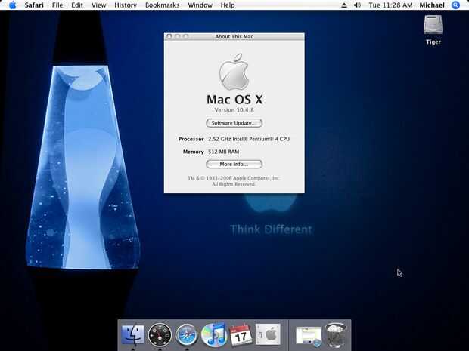Open the Window menu
This screenshot has width=469, height=351.
200,5
